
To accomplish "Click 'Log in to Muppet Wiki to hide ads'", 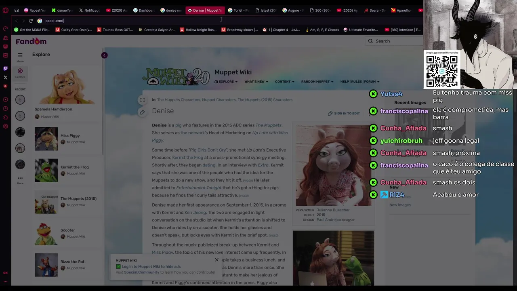I will click(151, 267).
